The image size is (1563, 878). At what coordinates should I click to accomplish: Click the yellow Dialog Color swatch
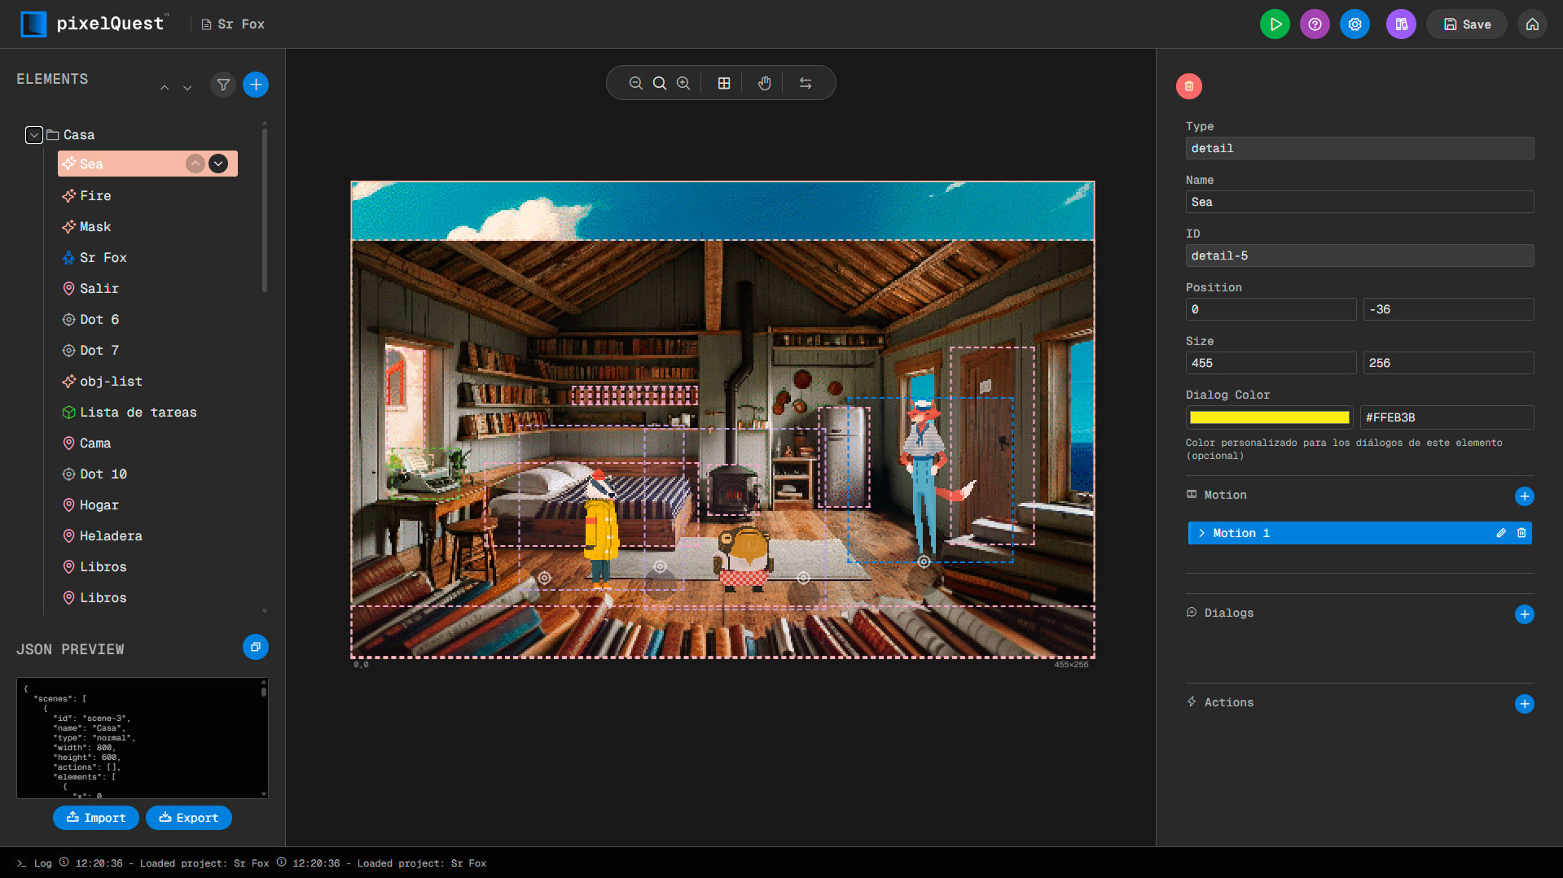click(x=1268, y=417)
